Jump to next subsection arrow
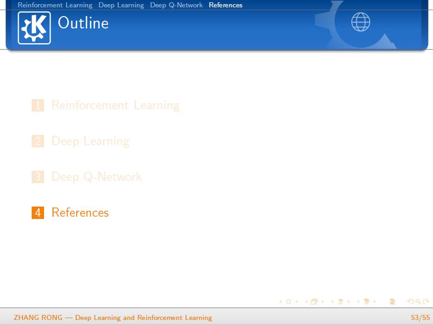433x325 pixels. 349,302
